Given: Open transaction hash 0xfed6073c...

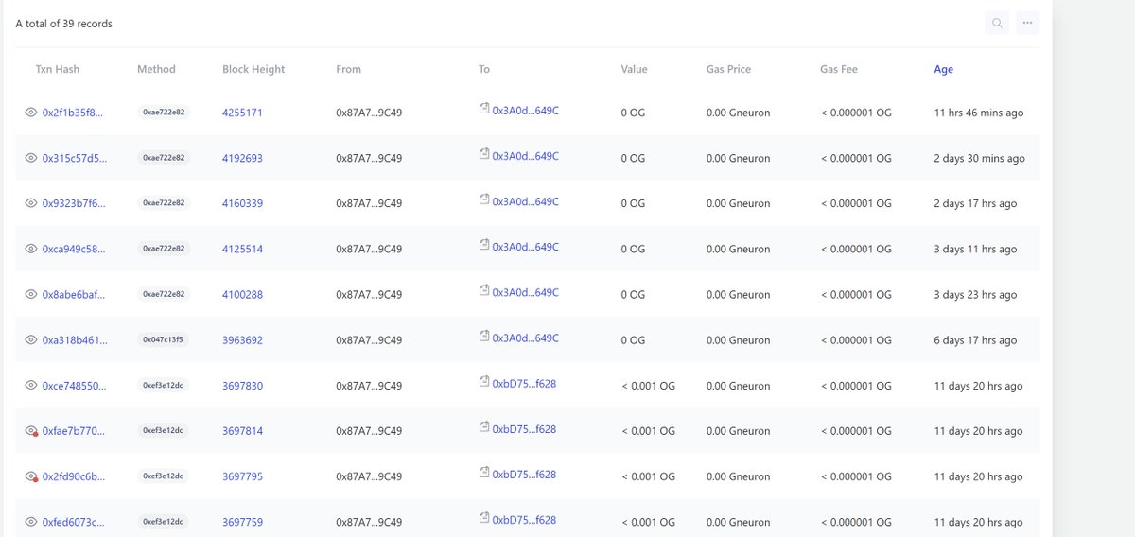Looking at the screenshot, I should [x=74, y=522].
